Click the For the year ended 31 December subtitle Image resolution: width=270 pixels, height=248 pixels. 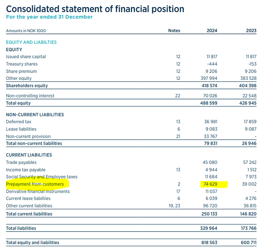click(x=49, y=17)
